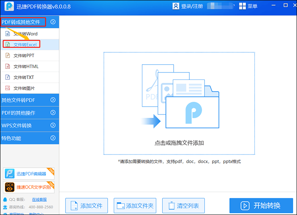Click the four-square 菜单 grid icon
This screenshot has width=297, height=215.
click(x=242, y=6)
